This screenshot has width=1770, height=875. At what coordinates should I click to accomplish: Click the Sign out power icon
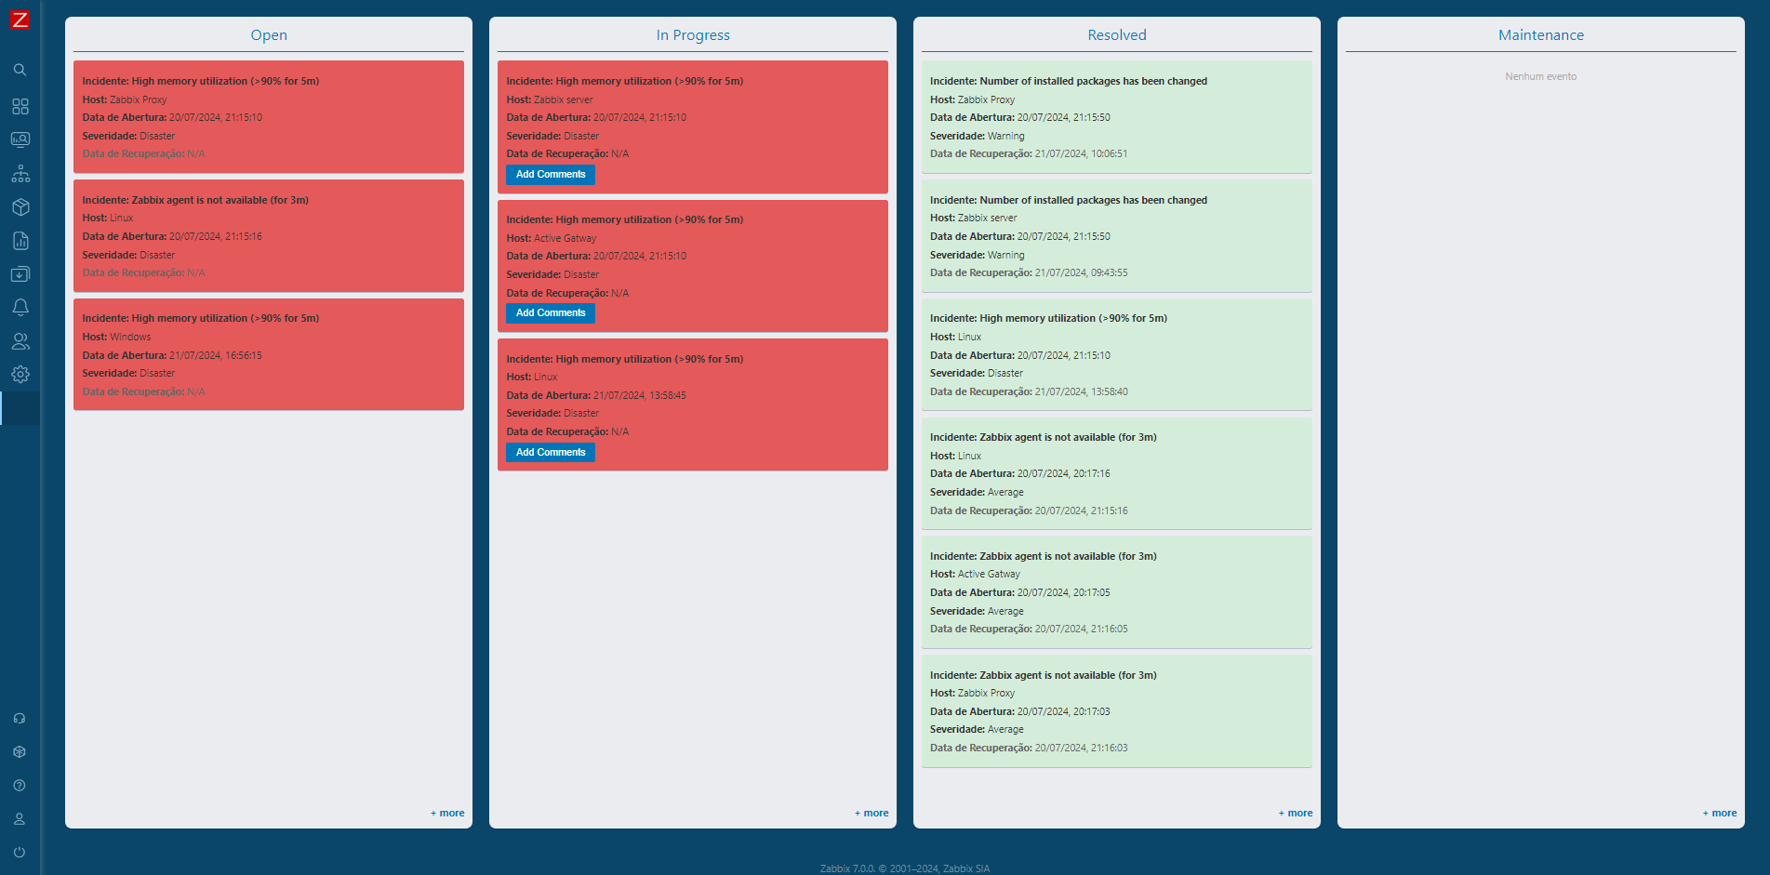(x=20, y=853)
